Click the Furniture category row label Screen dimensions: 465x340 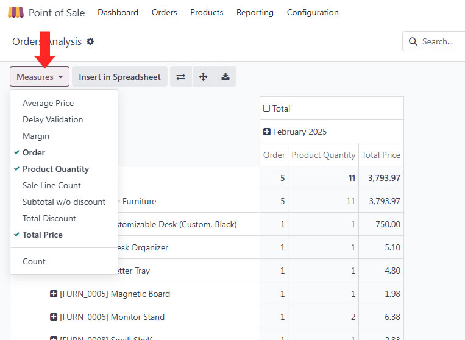tap(137, 201)
